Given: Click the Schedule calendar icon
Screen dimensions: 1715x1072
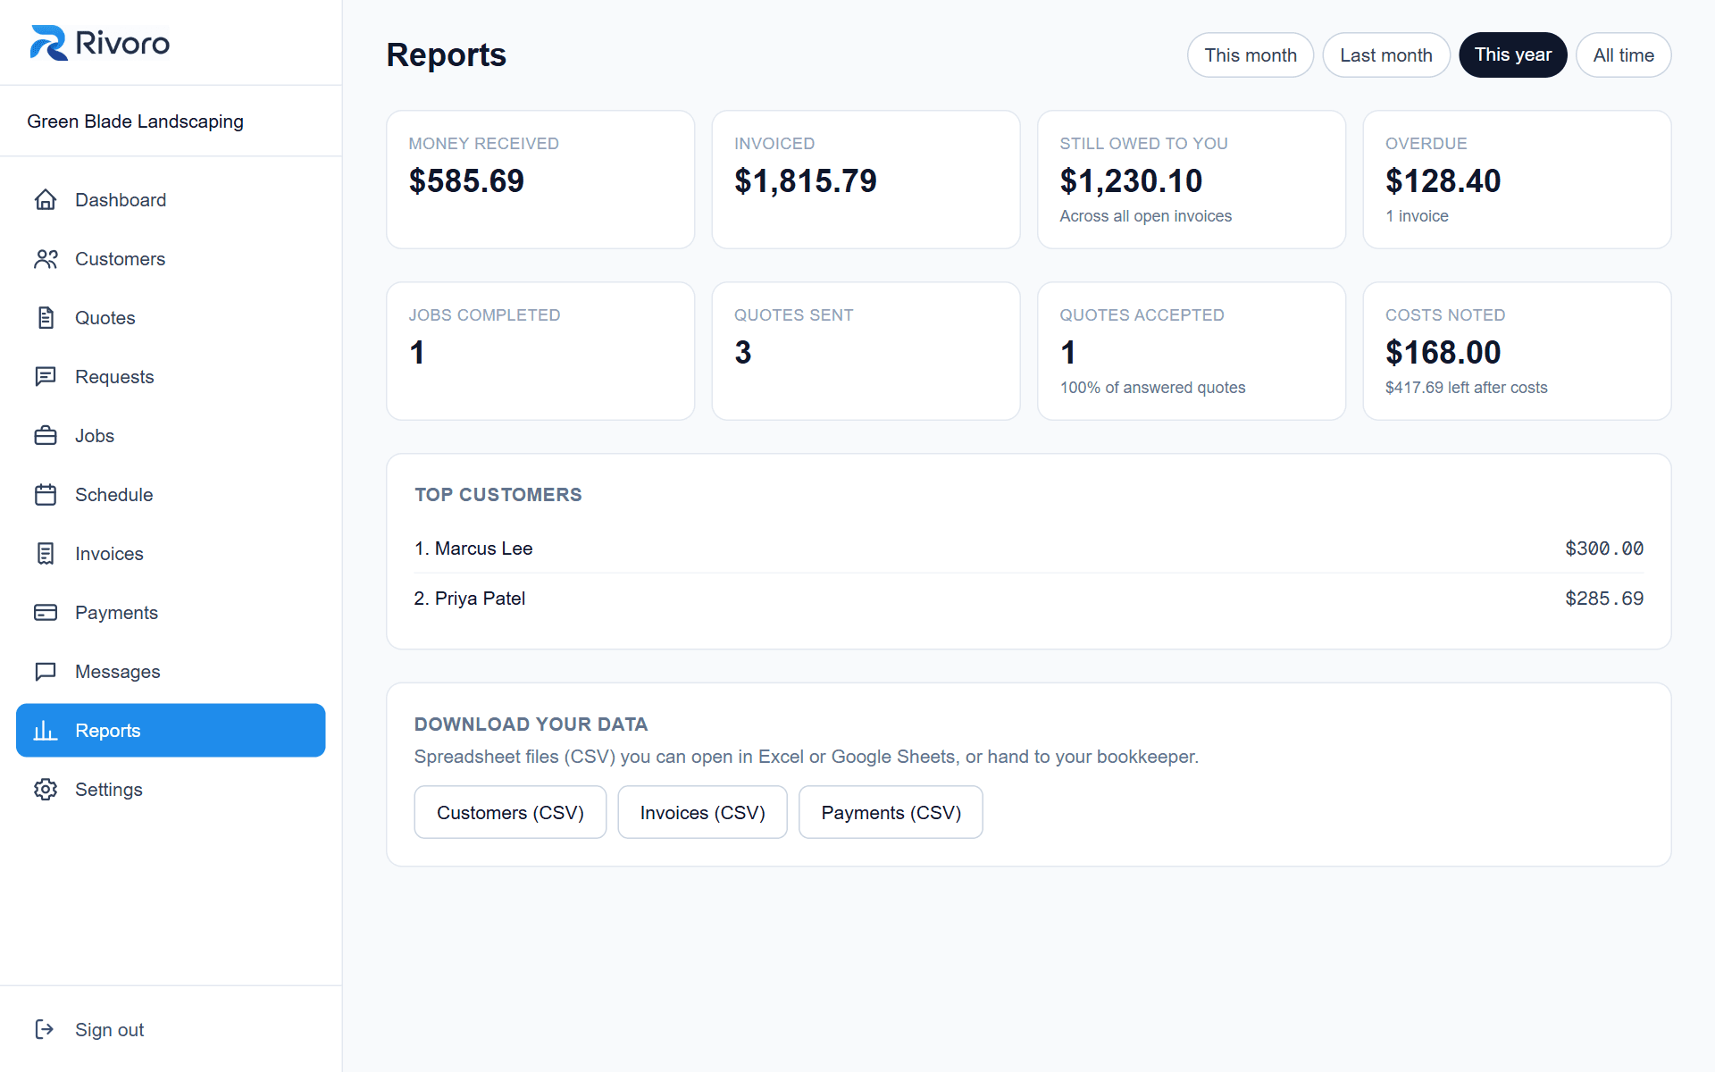Looking at the screenshot, I should (x=46, y=495).
